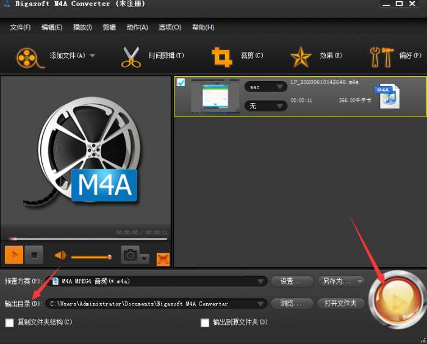The width and height of the screenshot is (427, 344).
Task: Take snapshot with the camera icon
Action: pyautogui.click(x=130, y=255)
